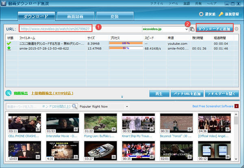Close the Best Free Screenshot Software ad
The width and height of the screenshot is (244, 168).
(x=237, y=106)
